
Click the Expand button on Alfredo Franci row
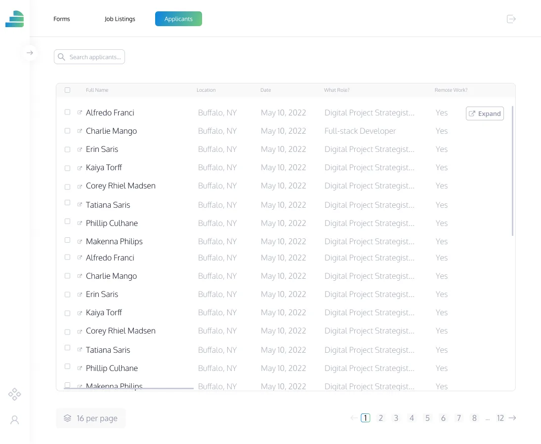pos(485,113)
